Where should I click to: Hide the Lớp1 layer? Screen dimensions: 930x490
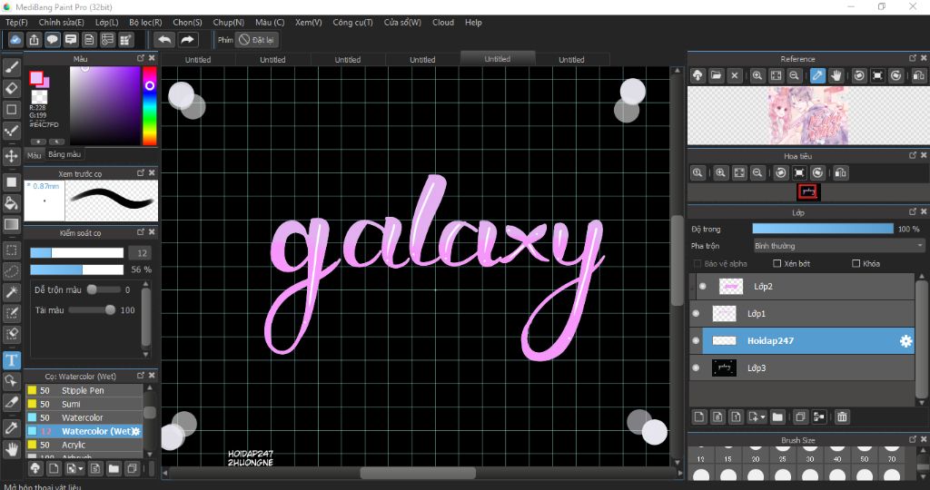pos(697,313)
